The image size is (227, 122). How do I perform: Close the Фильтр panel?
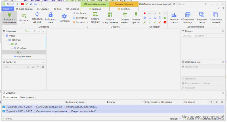pos(223,31)
